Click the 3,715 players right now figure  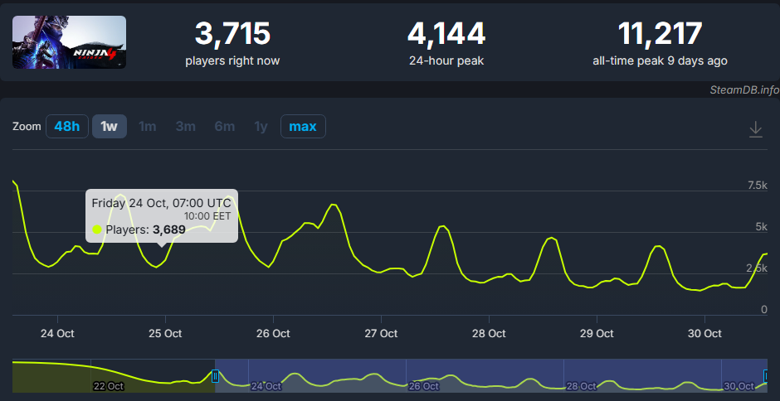(232, 34)
